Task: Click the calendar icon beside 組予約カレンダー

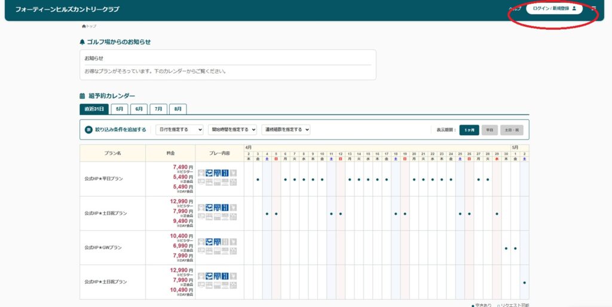Action: (x=82, y=96)
